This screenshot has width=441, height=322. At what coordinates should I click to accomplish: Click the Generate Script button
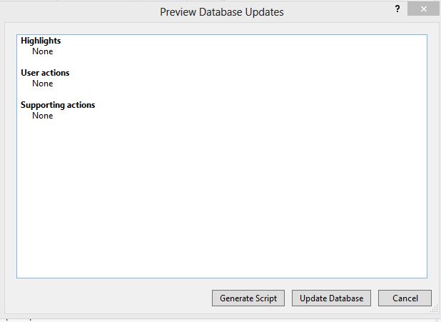pos(248,298)
